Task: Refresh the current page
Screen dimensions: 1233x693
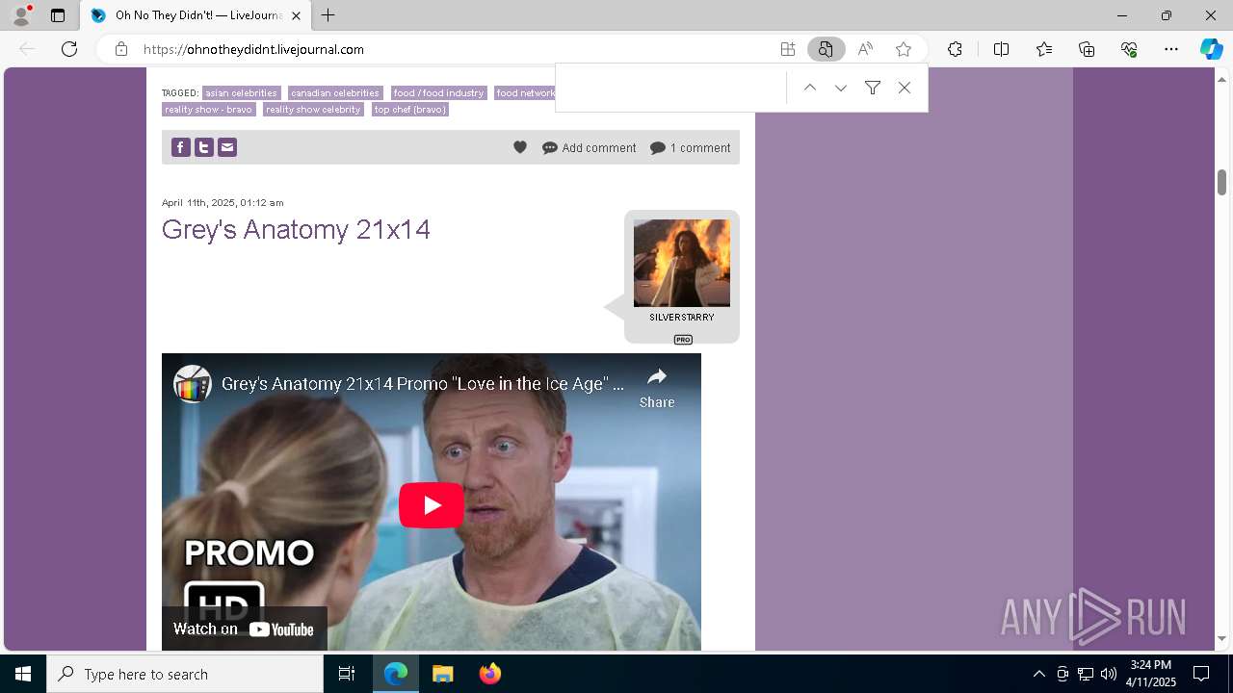Action: [69, 49]
